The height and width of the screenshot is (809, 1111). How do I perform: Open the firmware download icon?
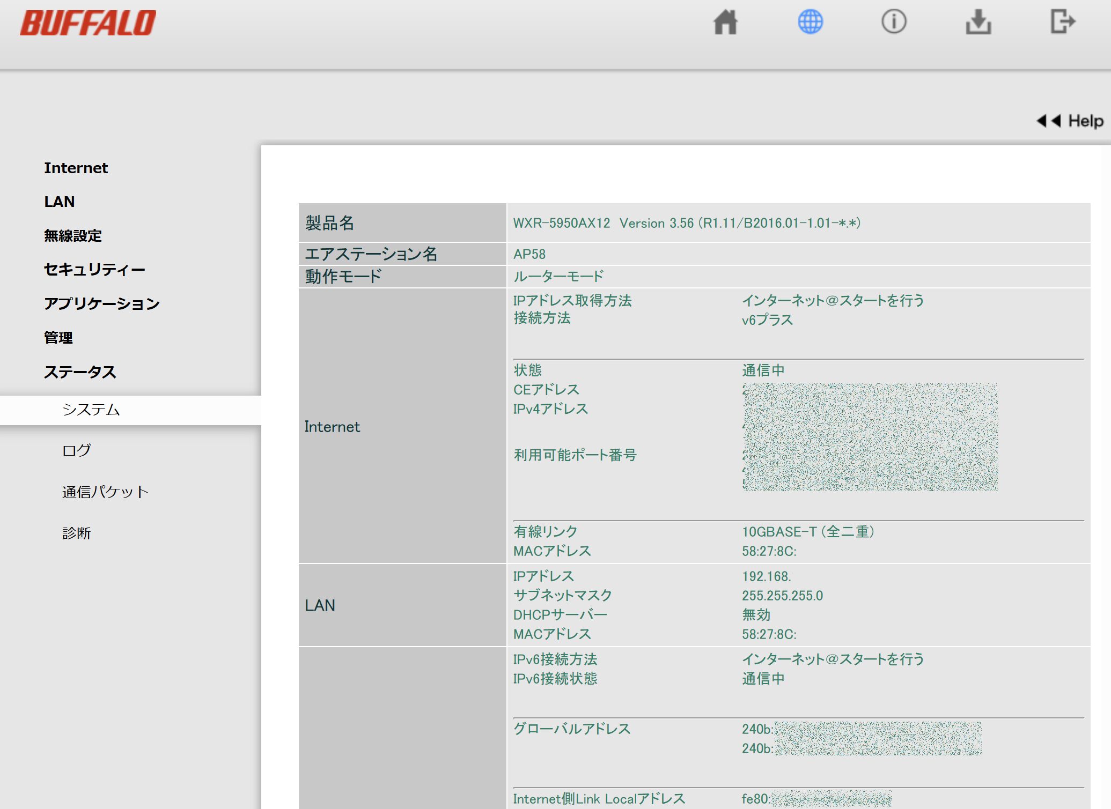(978, 22)
